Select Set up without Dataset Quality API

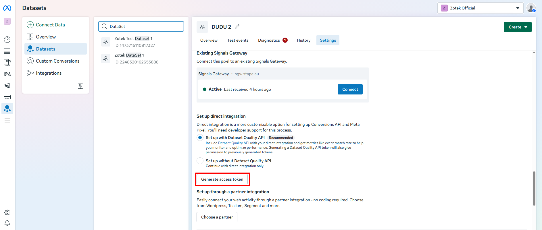pos(200,161)
